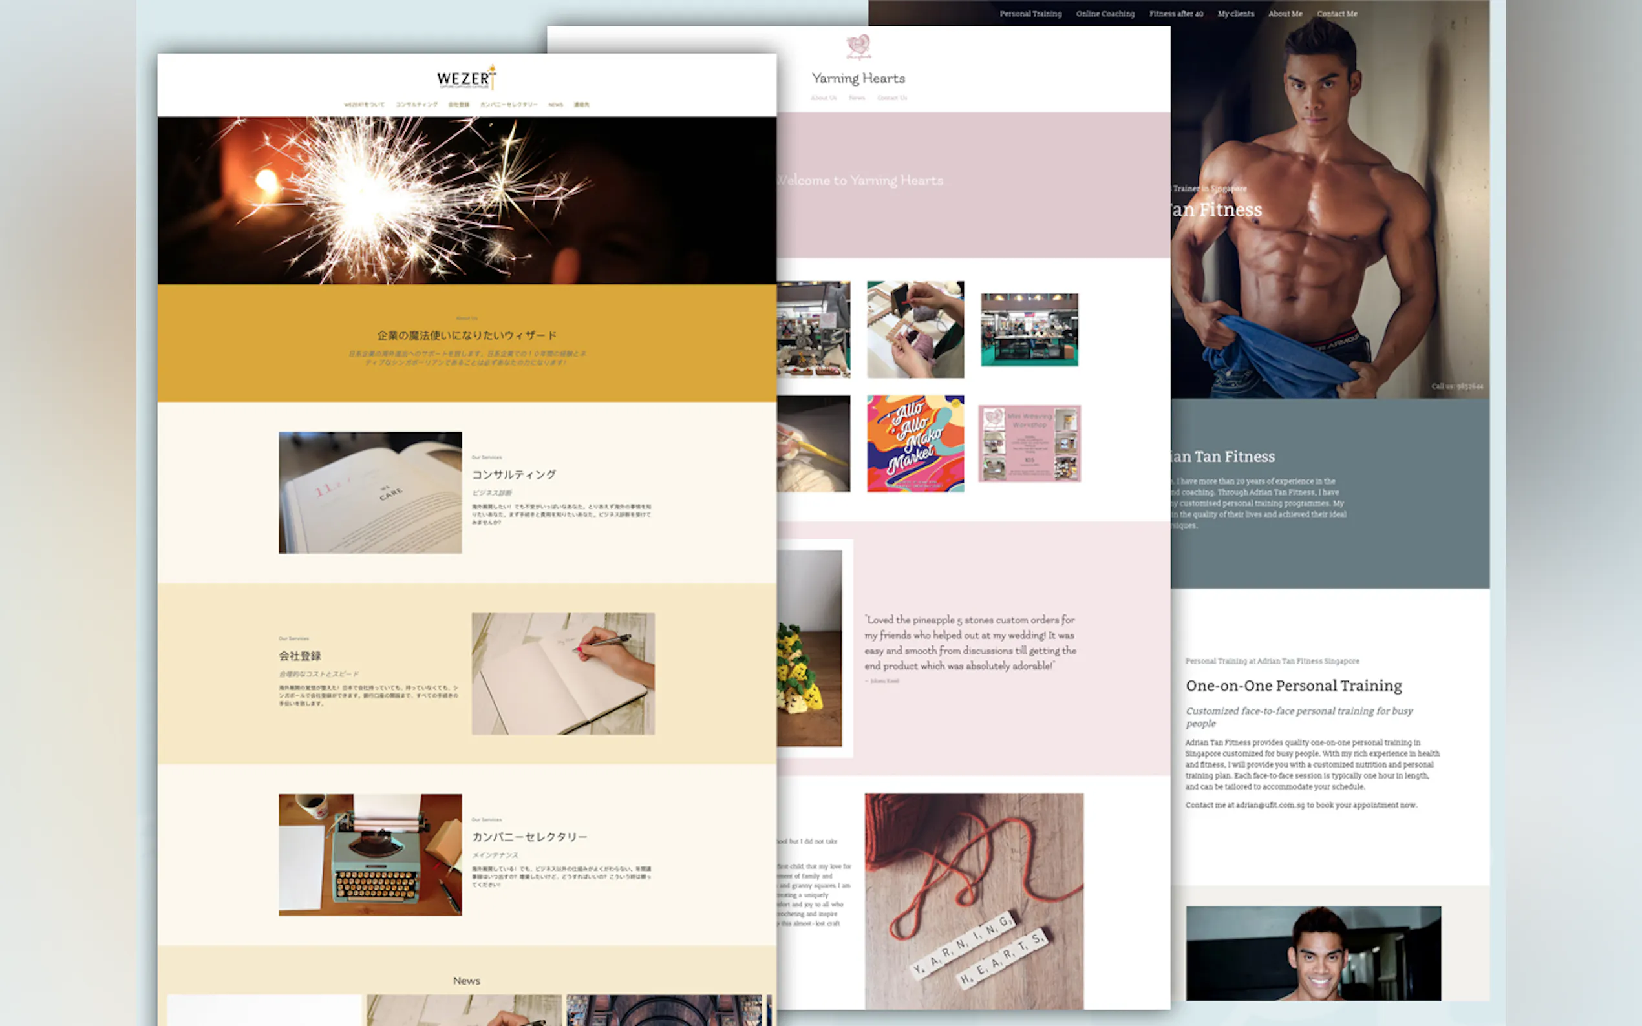Open About Us on Yarning Hearts
1642x1026 pixels.
pos(823,98)
